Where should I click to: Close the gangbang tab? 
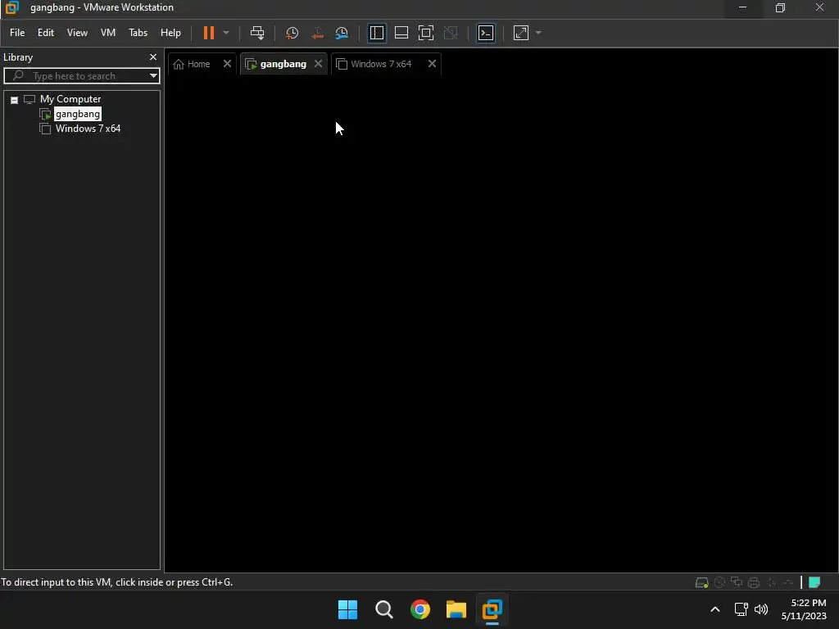click(x=319, y=64)
